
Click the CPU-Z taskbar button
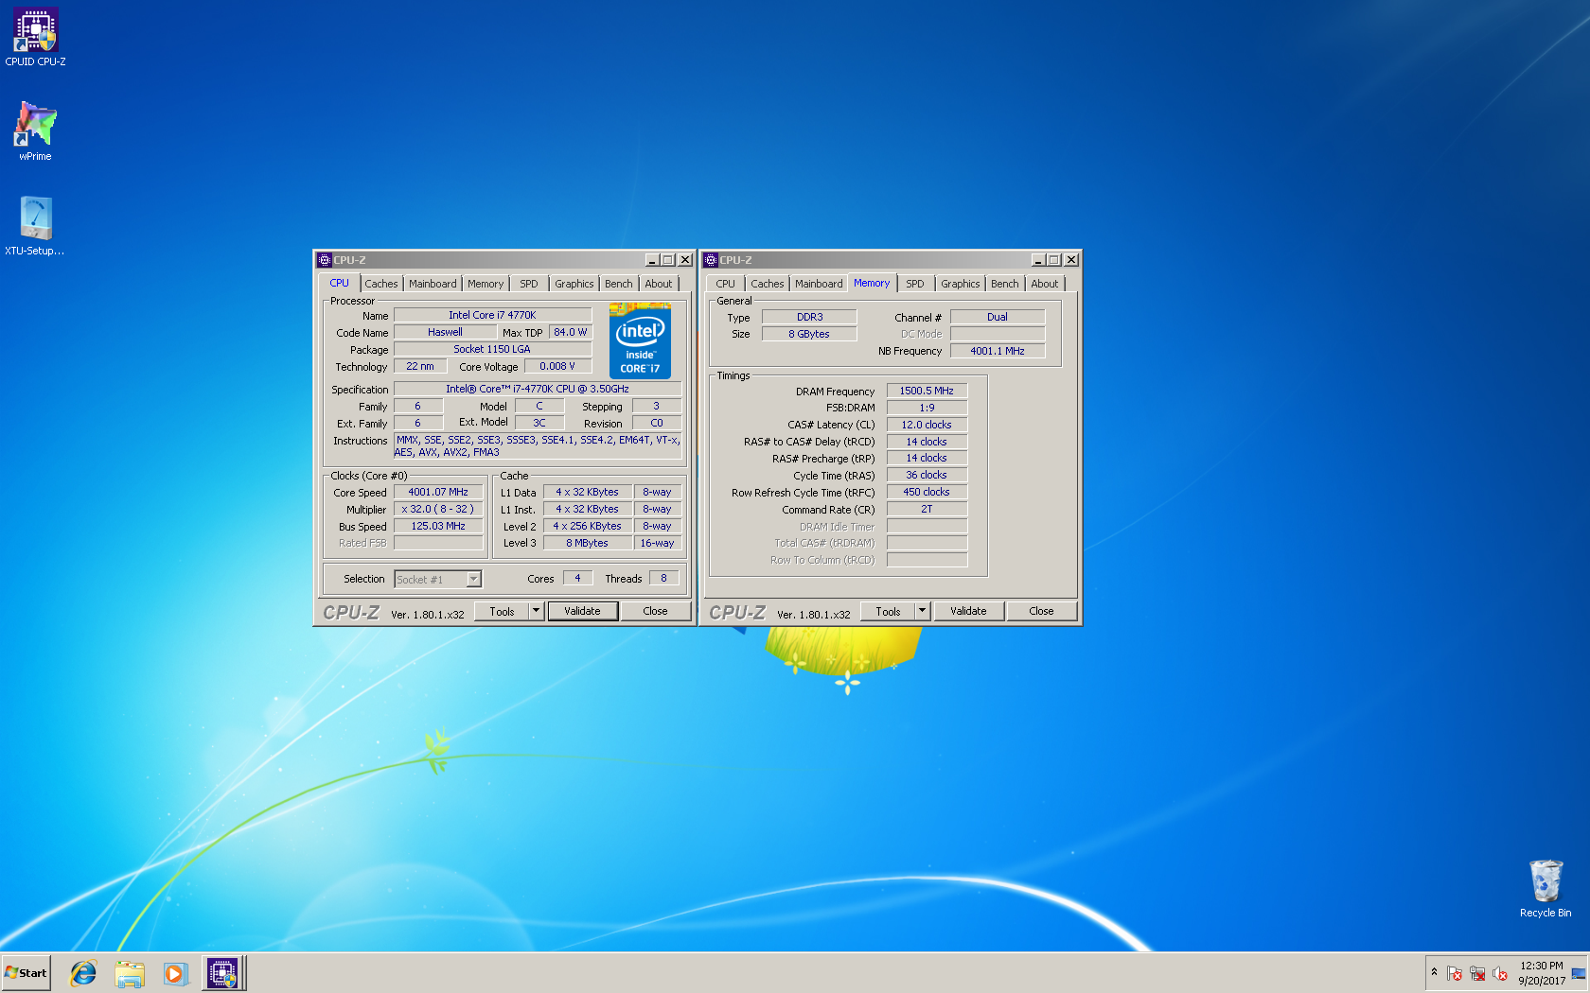tap(223, 973)
